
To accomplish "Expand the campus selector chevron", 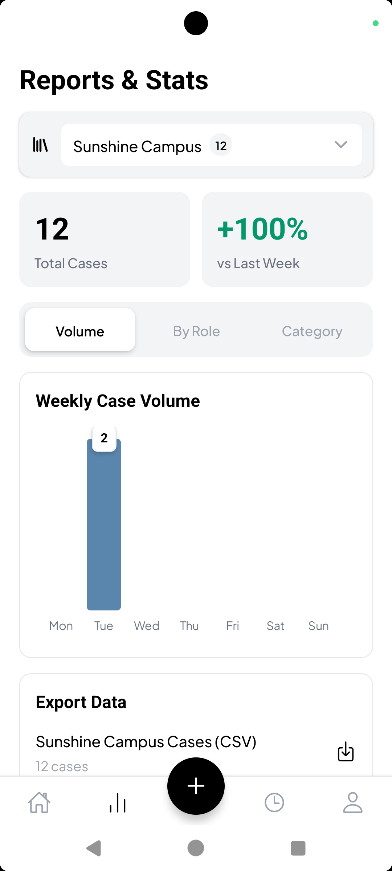I will (341, 144).
